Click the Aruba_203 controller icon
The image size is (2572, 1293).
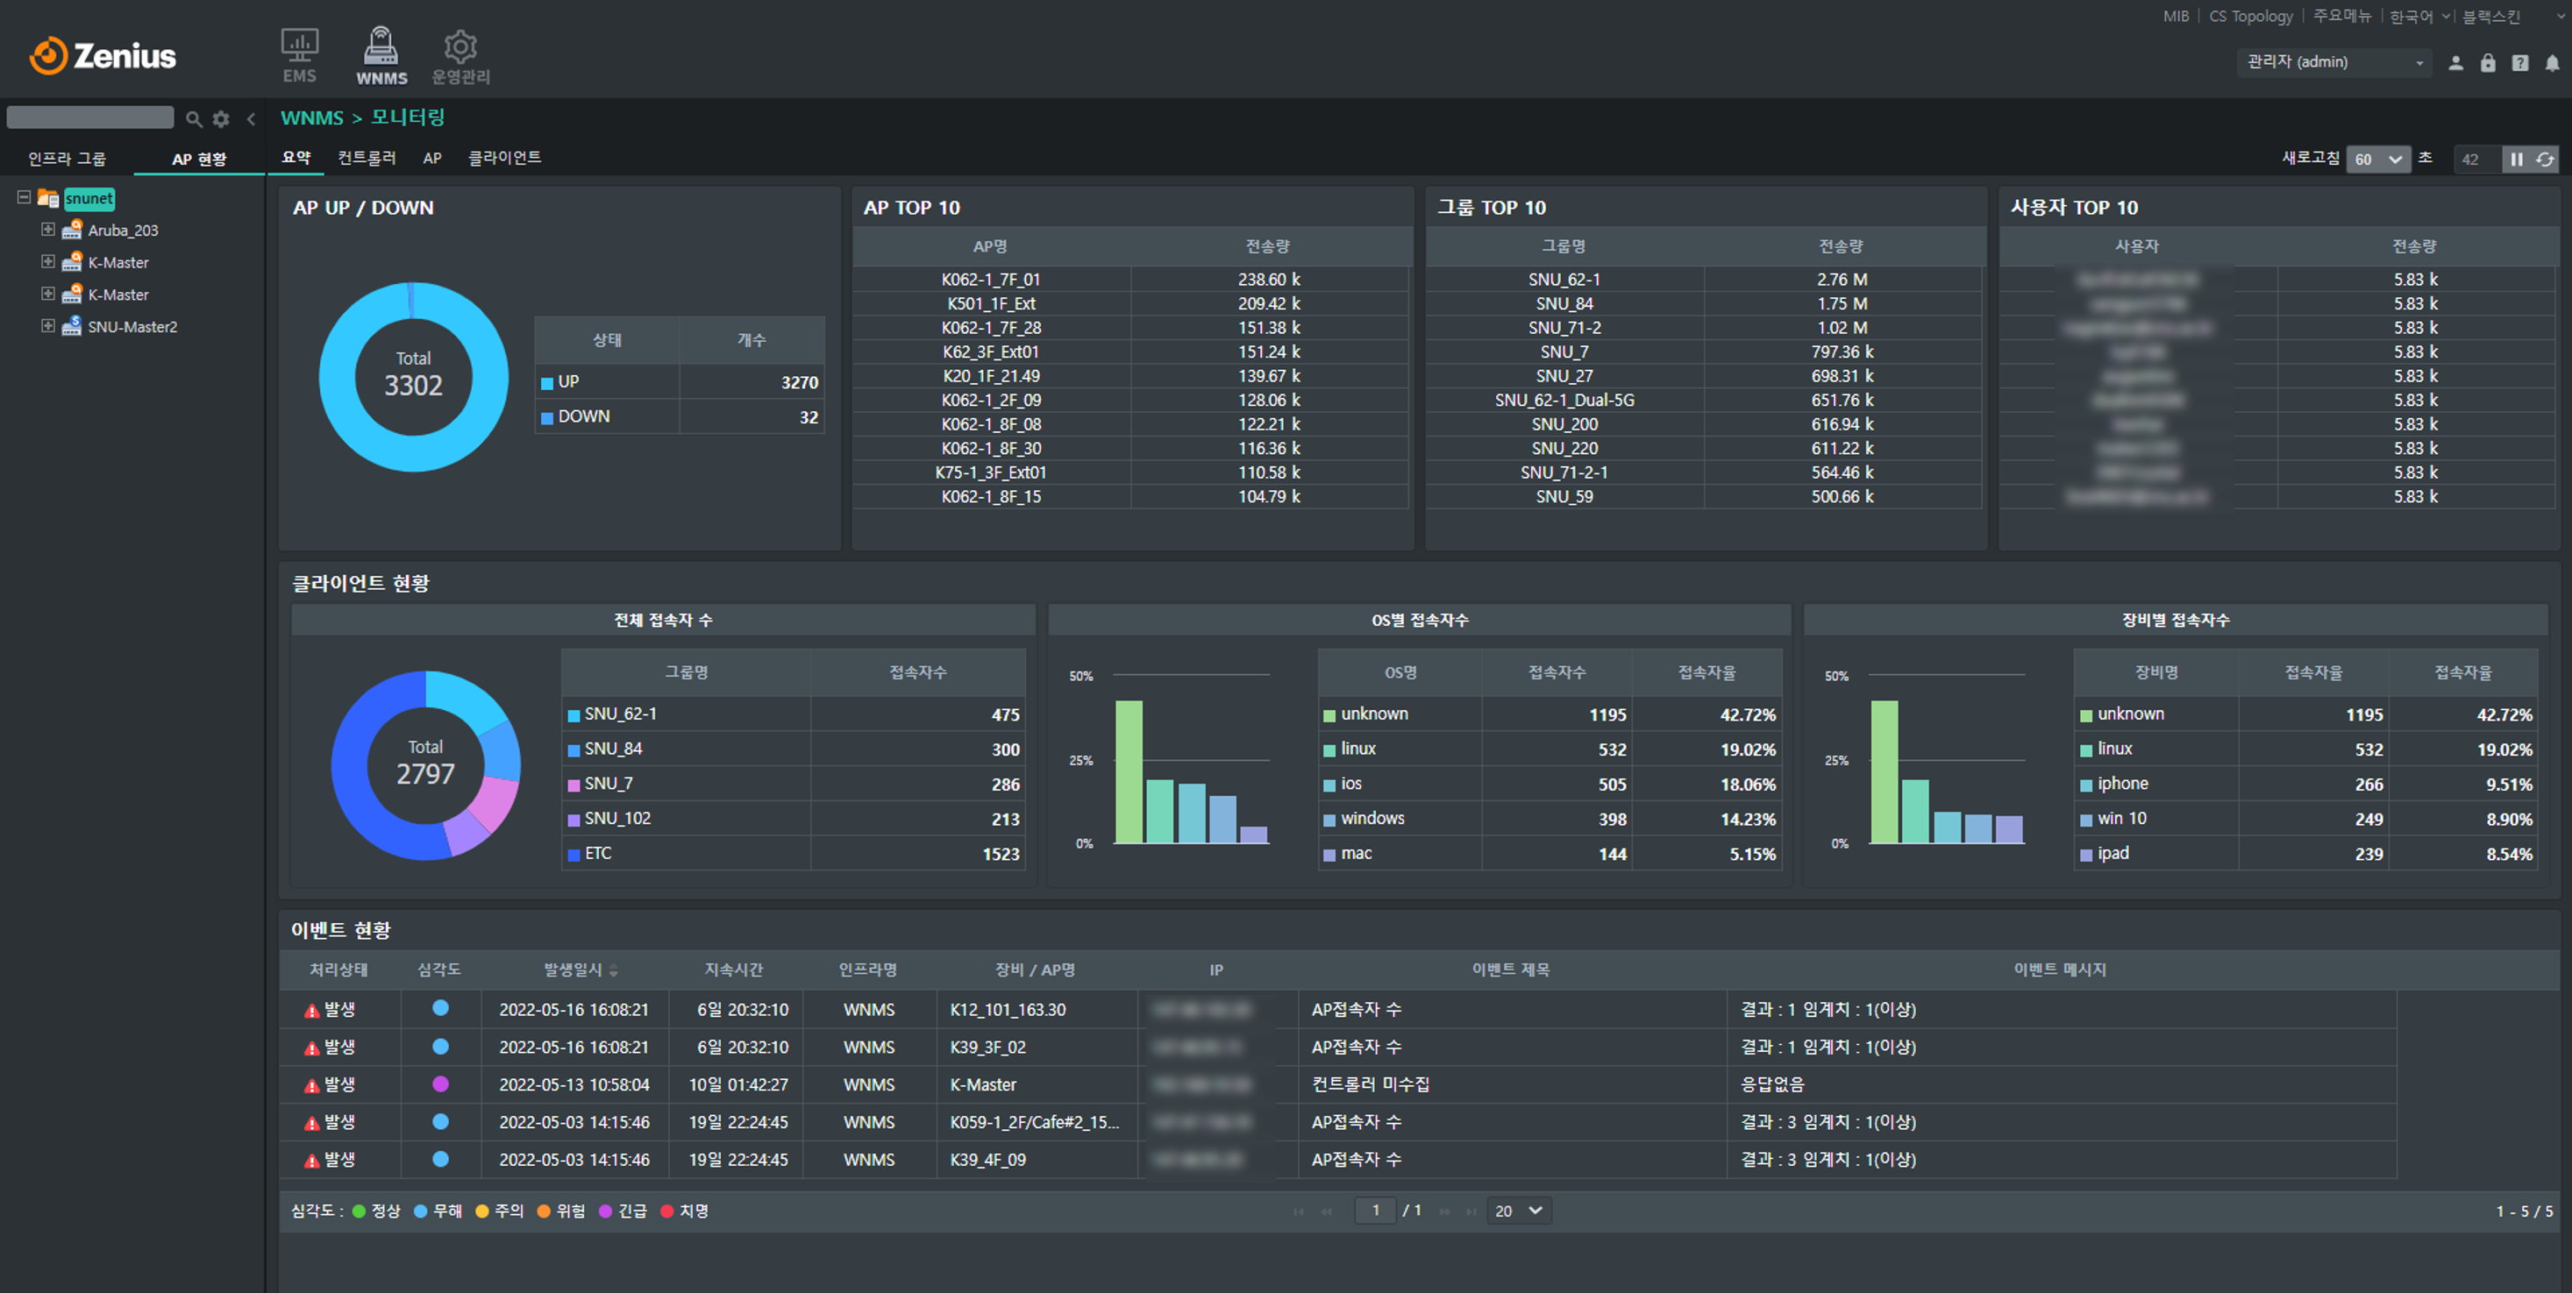pyautogui.click(x=72, y=230)
